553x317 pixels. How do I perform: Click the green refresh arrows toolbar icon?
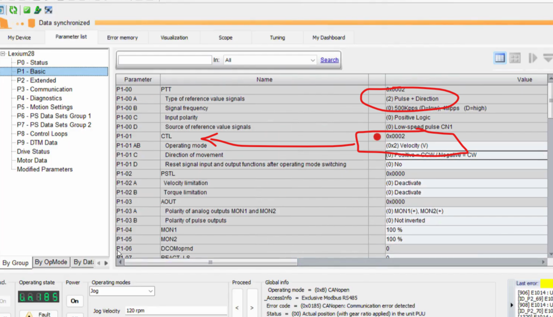click(13, 10)
